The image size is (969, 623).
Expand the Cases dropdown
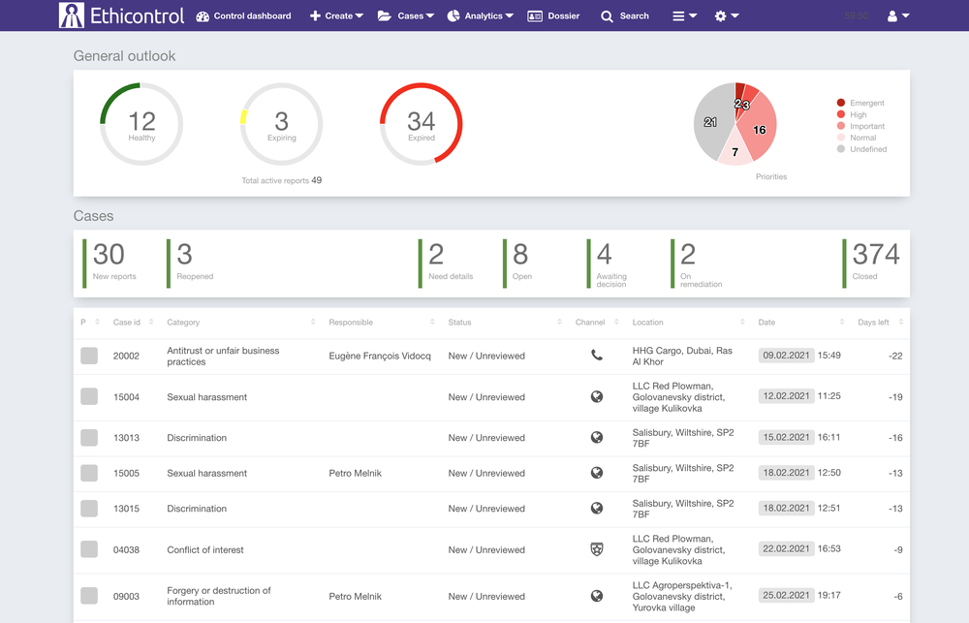406,16
